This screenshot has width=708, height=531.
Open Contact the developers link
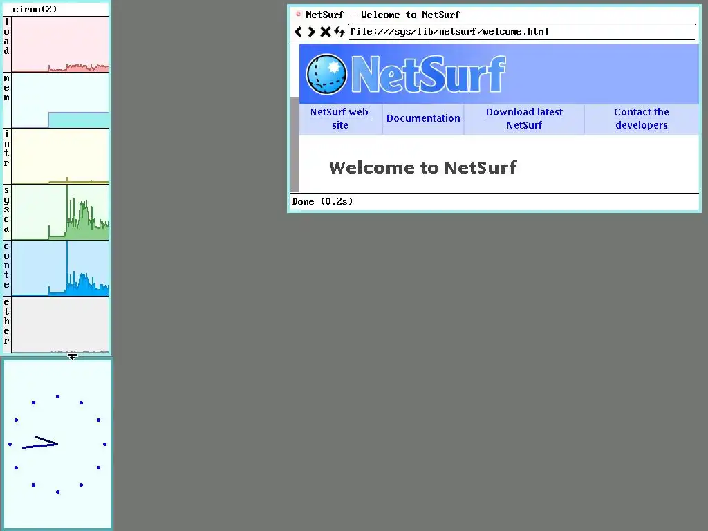pos(641,118)
